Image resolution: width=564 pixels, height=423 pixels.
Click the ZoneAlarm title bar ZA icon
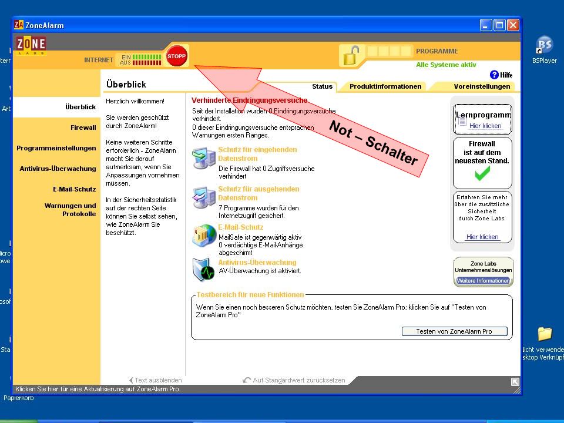(x=19, y=25)
